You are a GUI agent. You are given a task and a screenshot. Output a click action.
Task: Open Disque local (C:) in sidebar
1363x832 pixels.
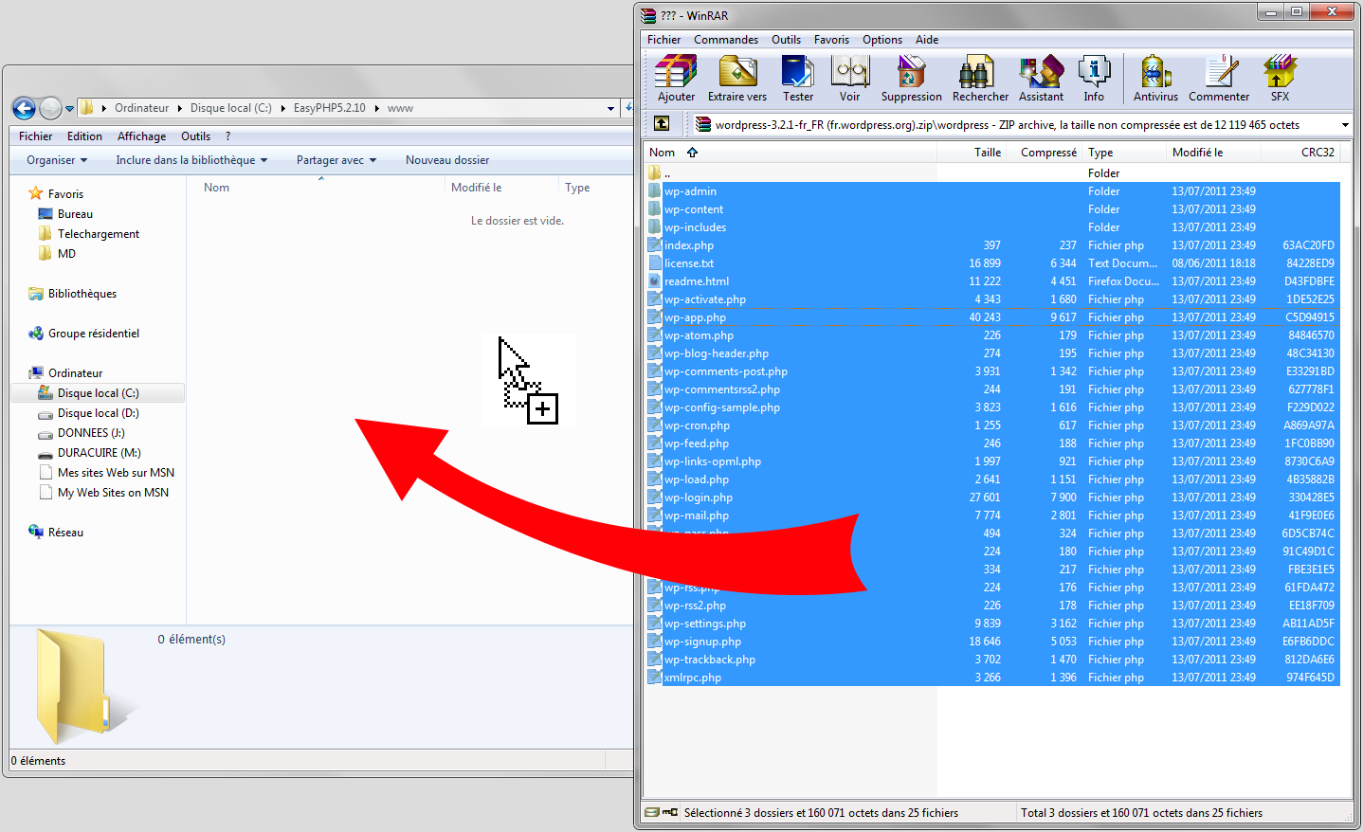(x=98, y=393)
